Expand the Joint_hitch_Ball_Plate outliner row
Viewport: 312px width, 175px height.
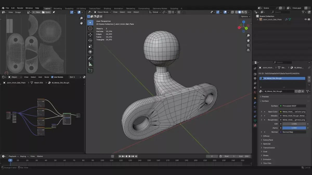(257, 19)
